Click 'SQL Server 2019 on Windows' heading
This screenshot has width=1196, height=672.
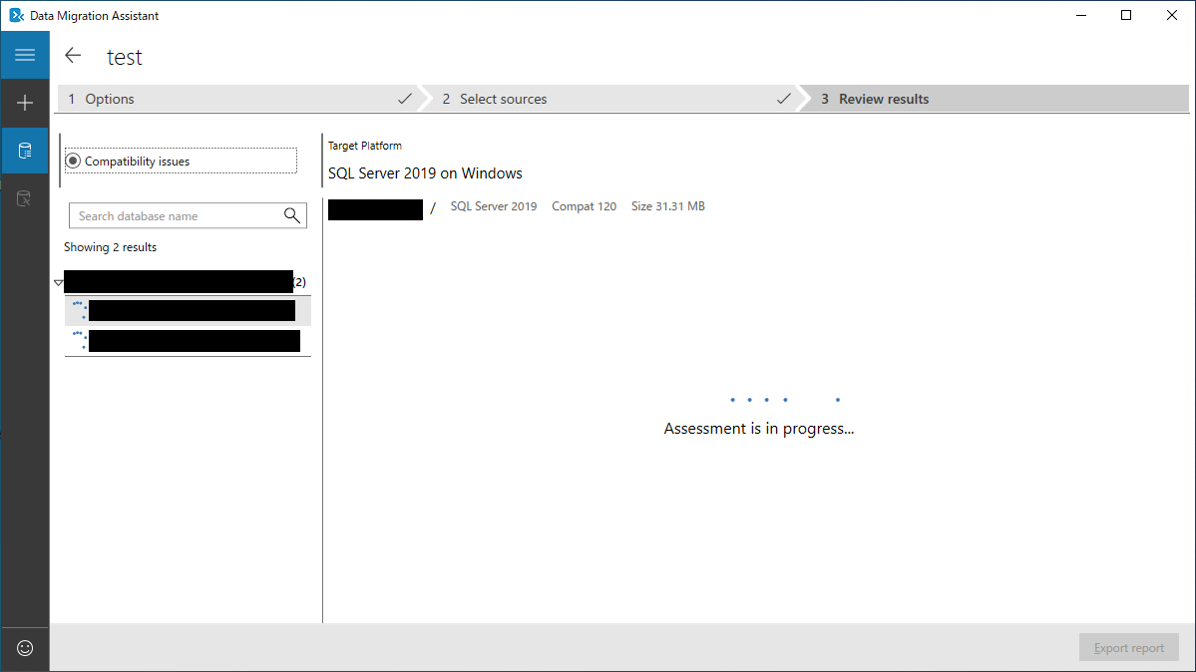coord(425,173)
